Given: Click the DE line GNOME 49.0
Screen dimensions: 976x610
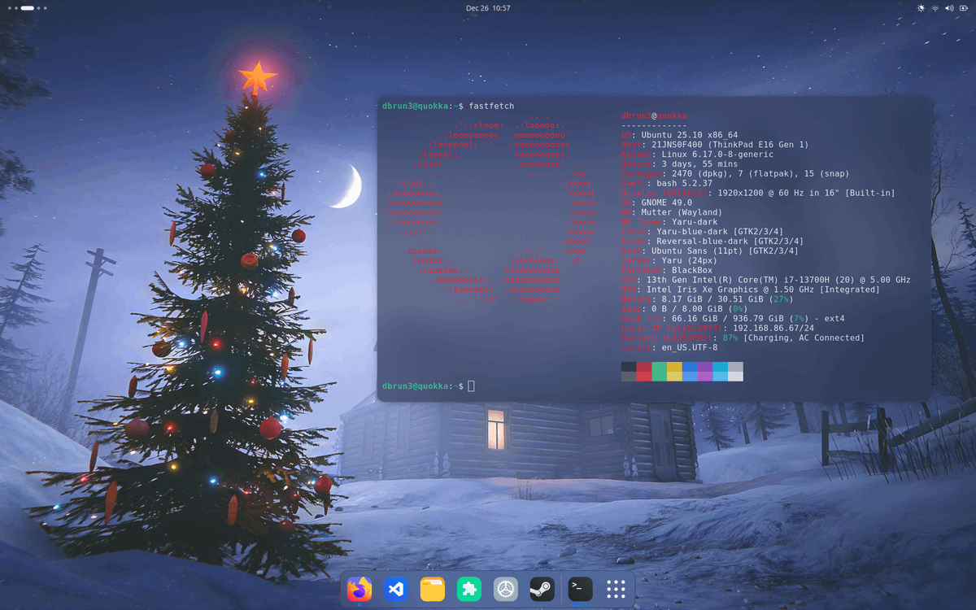Looking at the screenshot, I should 656,203.
